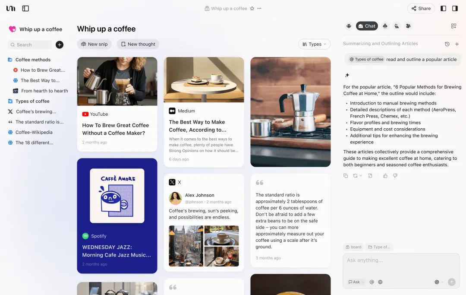Toggle the left sidebar panel icon

pos(25,8)
